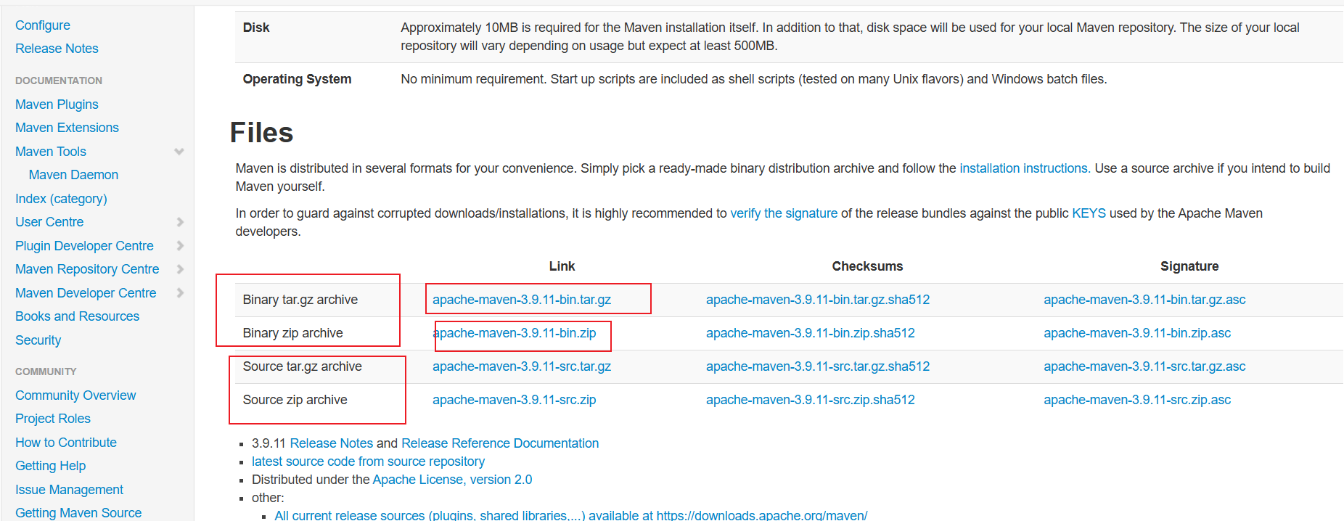This screenshot has height=521, width=1344.
Task: Click the Signature column header
Action: (1189, 266)
